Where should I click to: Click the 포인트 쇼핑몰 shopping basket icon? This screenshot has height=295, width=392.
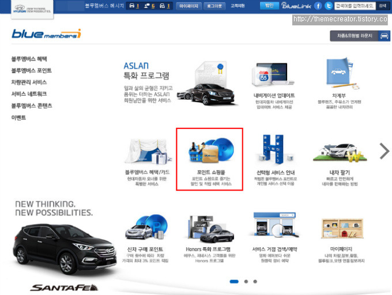click(211, 150)
